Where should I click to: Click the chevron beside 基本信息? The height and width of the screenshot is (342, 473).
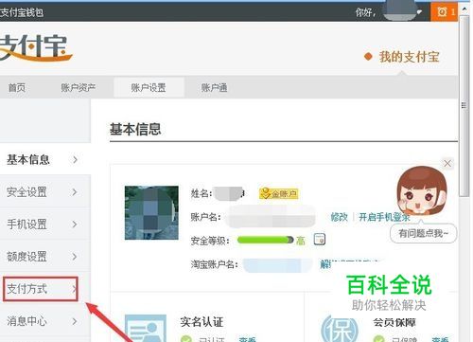coord(75,159)
